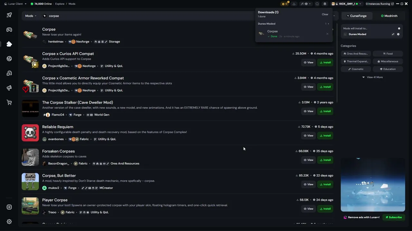
Task: Remove Dunes Moded as install target
Action: point(398,34)
